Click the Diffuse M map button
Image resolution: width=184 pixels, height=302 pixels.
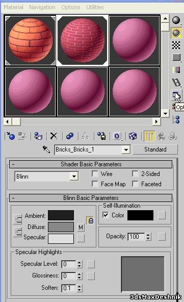coord(81,228)
